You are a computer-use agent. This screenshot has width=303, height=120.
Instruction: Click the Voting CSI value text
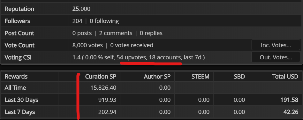click(x=139, y=57)
